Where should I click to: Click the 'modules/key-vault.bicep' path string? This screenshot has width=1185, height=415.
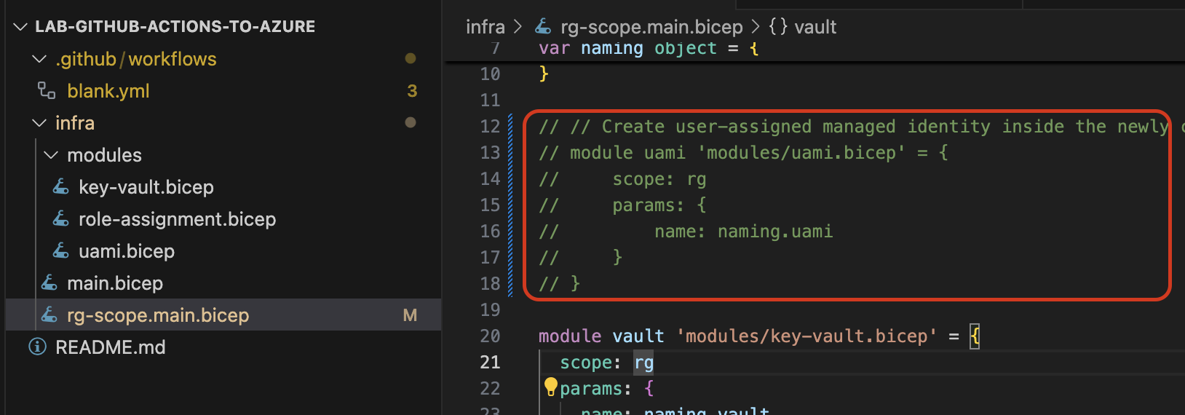pyautogui.click(x=806, y=336)
